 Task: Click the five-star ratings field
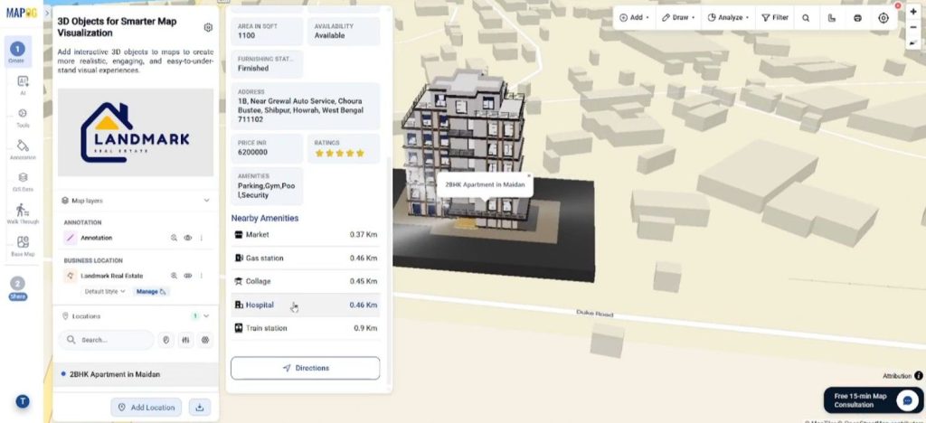point(344,148)
